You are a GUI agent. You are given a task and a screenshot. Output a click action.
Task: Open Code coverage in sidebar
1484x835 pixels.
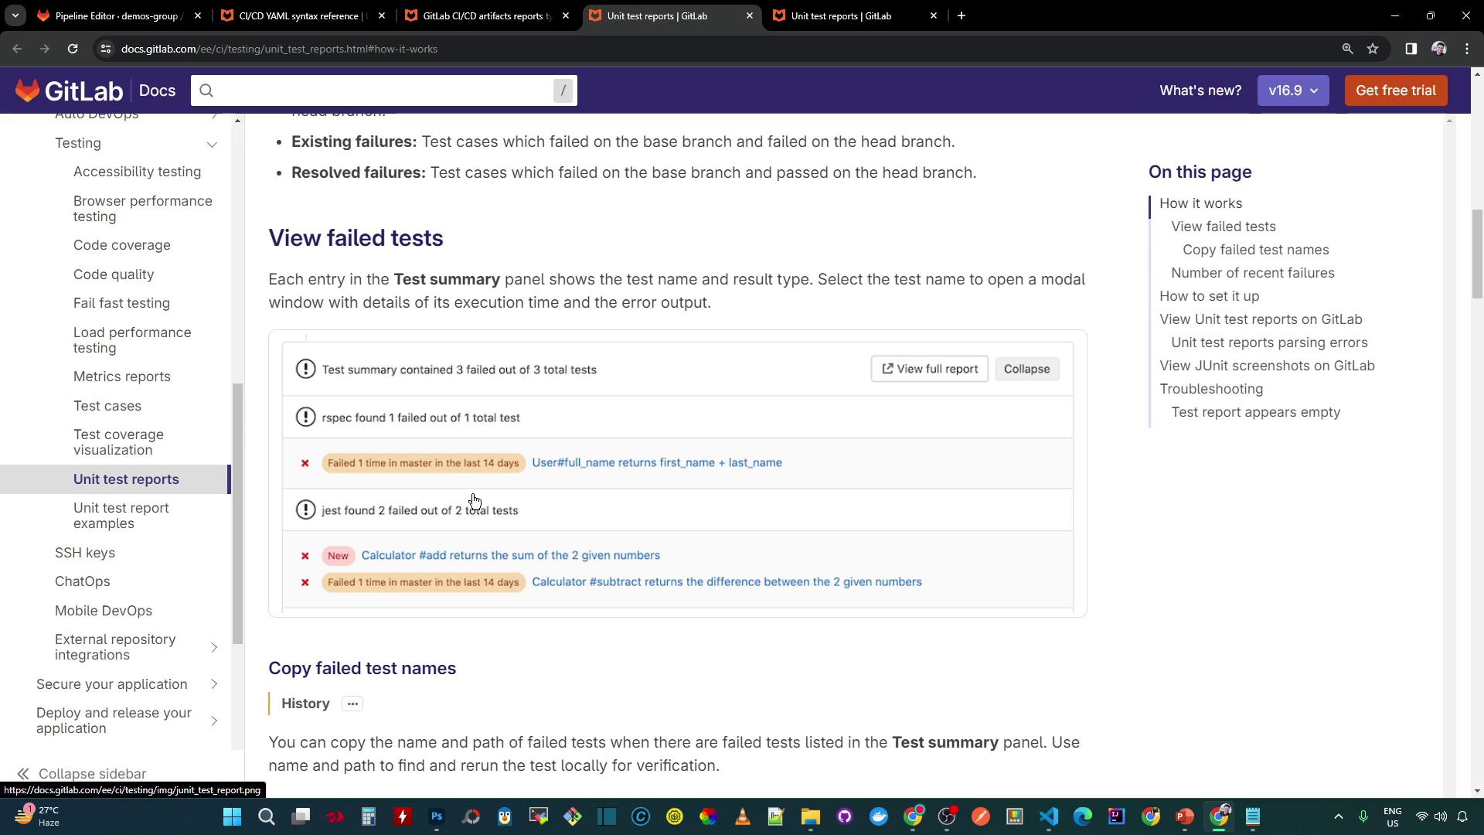pos(121,245)
